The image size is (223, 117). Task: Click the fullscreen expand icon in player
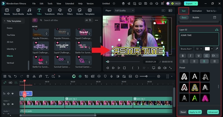point(170,68)
